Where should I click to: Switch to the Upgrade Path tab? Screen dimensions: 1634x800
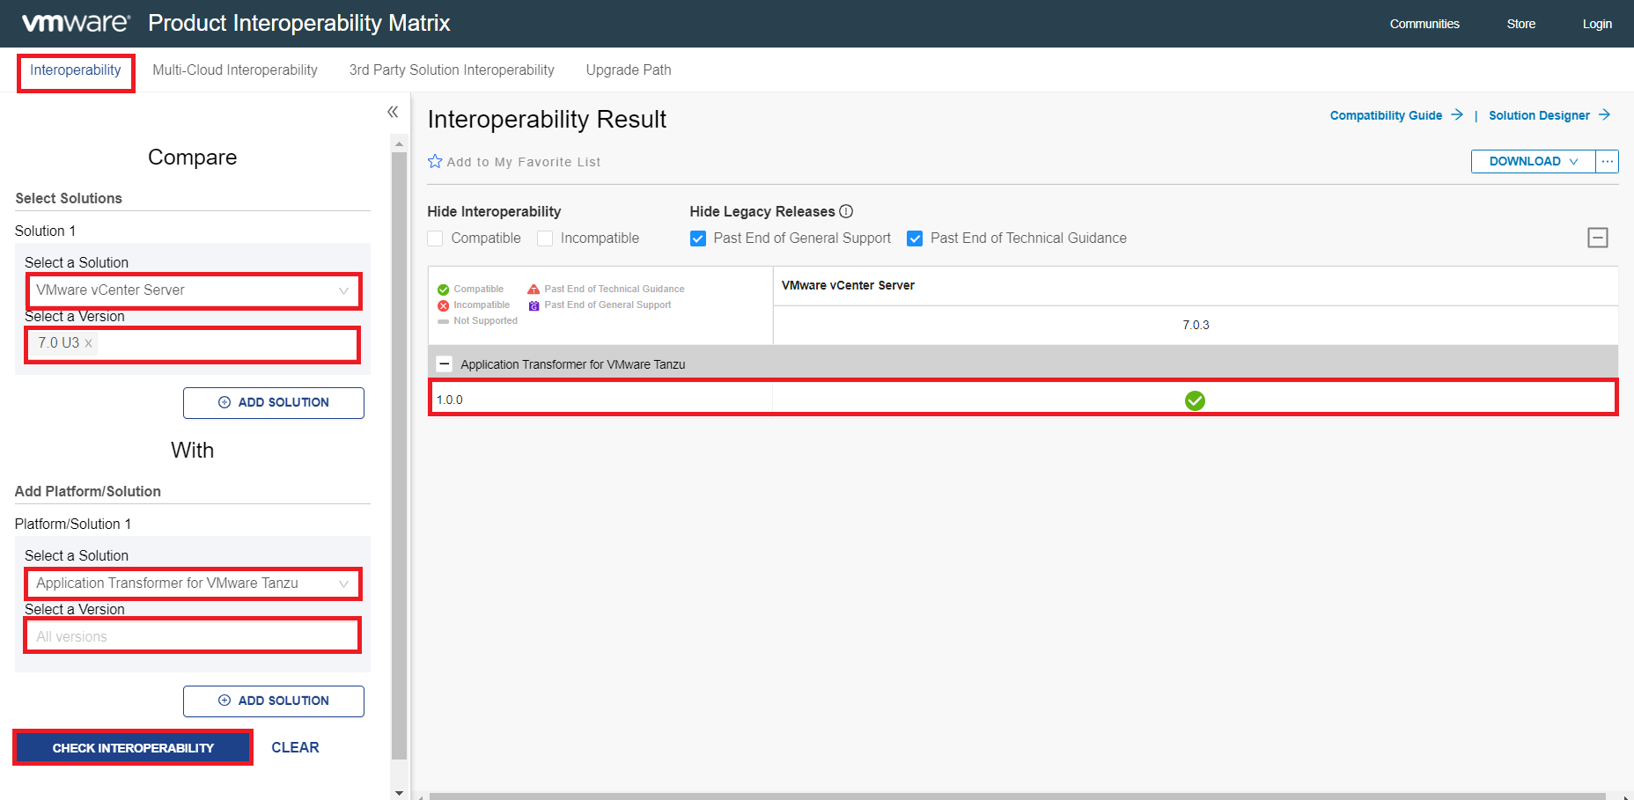pos(628,70)
